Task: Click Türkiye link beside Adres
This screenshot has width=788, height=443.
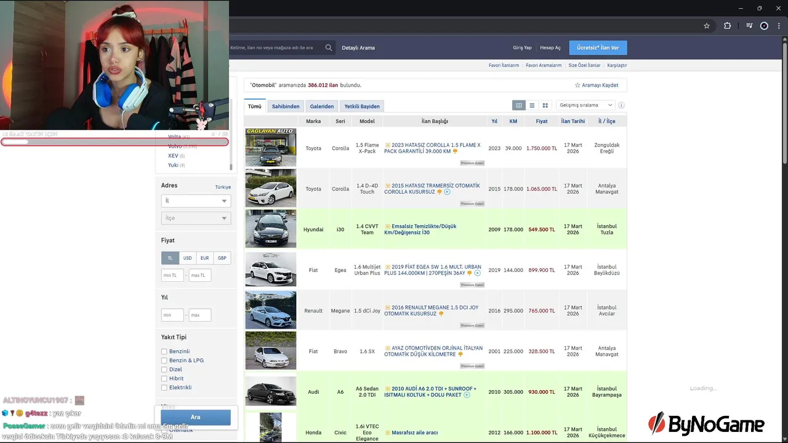Action: pyautogui.click(x=223, y=187)
